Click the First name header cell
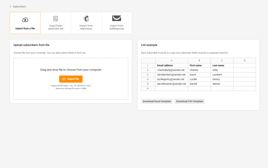 point(199,66)
